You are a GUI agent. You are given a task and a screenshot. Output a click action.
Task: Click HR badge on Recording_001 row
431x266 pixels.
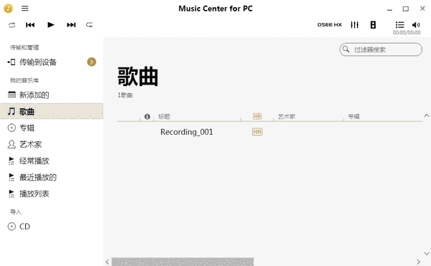257,132
